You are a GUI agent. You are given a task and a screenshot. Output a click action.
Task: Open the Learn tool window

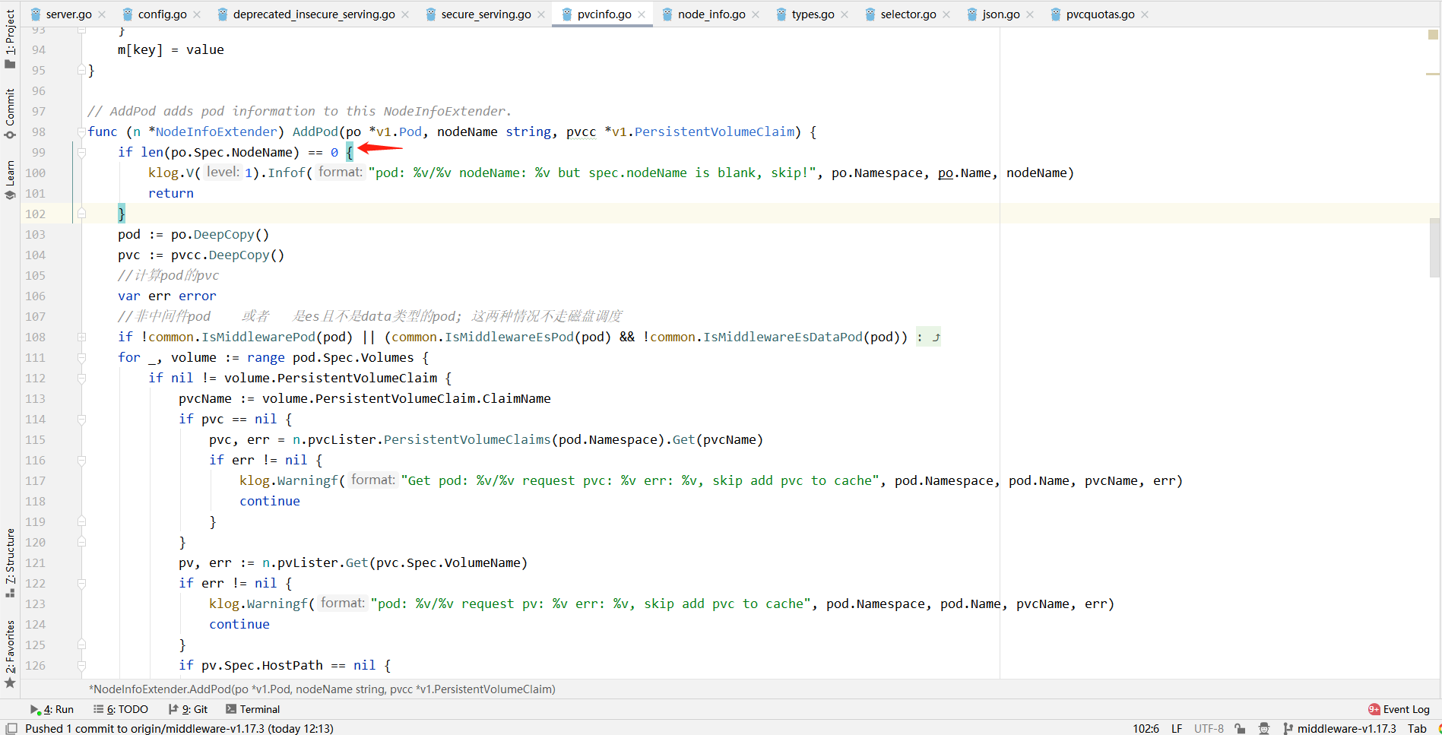[10, 179]
